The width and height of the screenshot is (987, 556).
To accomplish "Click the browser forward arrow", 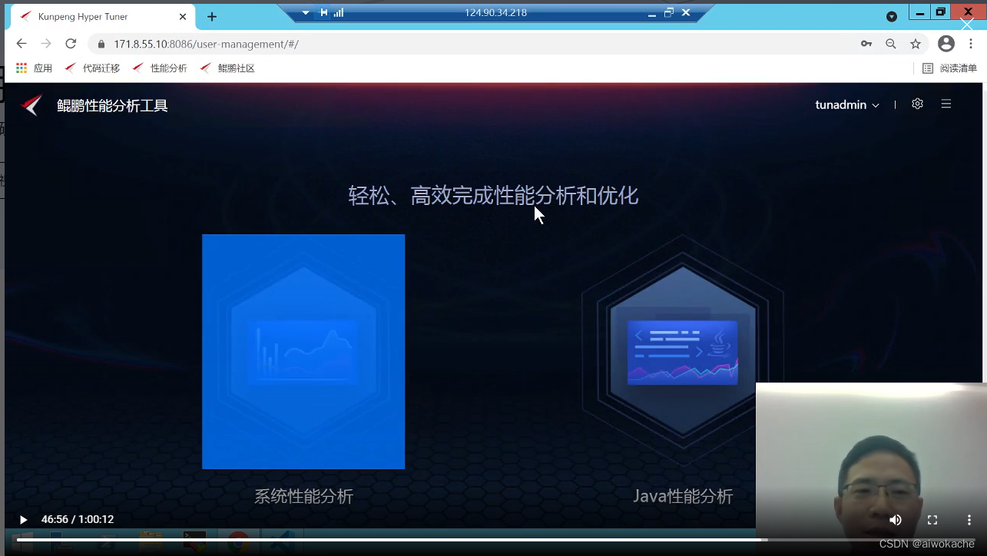I will coord(46,44).
